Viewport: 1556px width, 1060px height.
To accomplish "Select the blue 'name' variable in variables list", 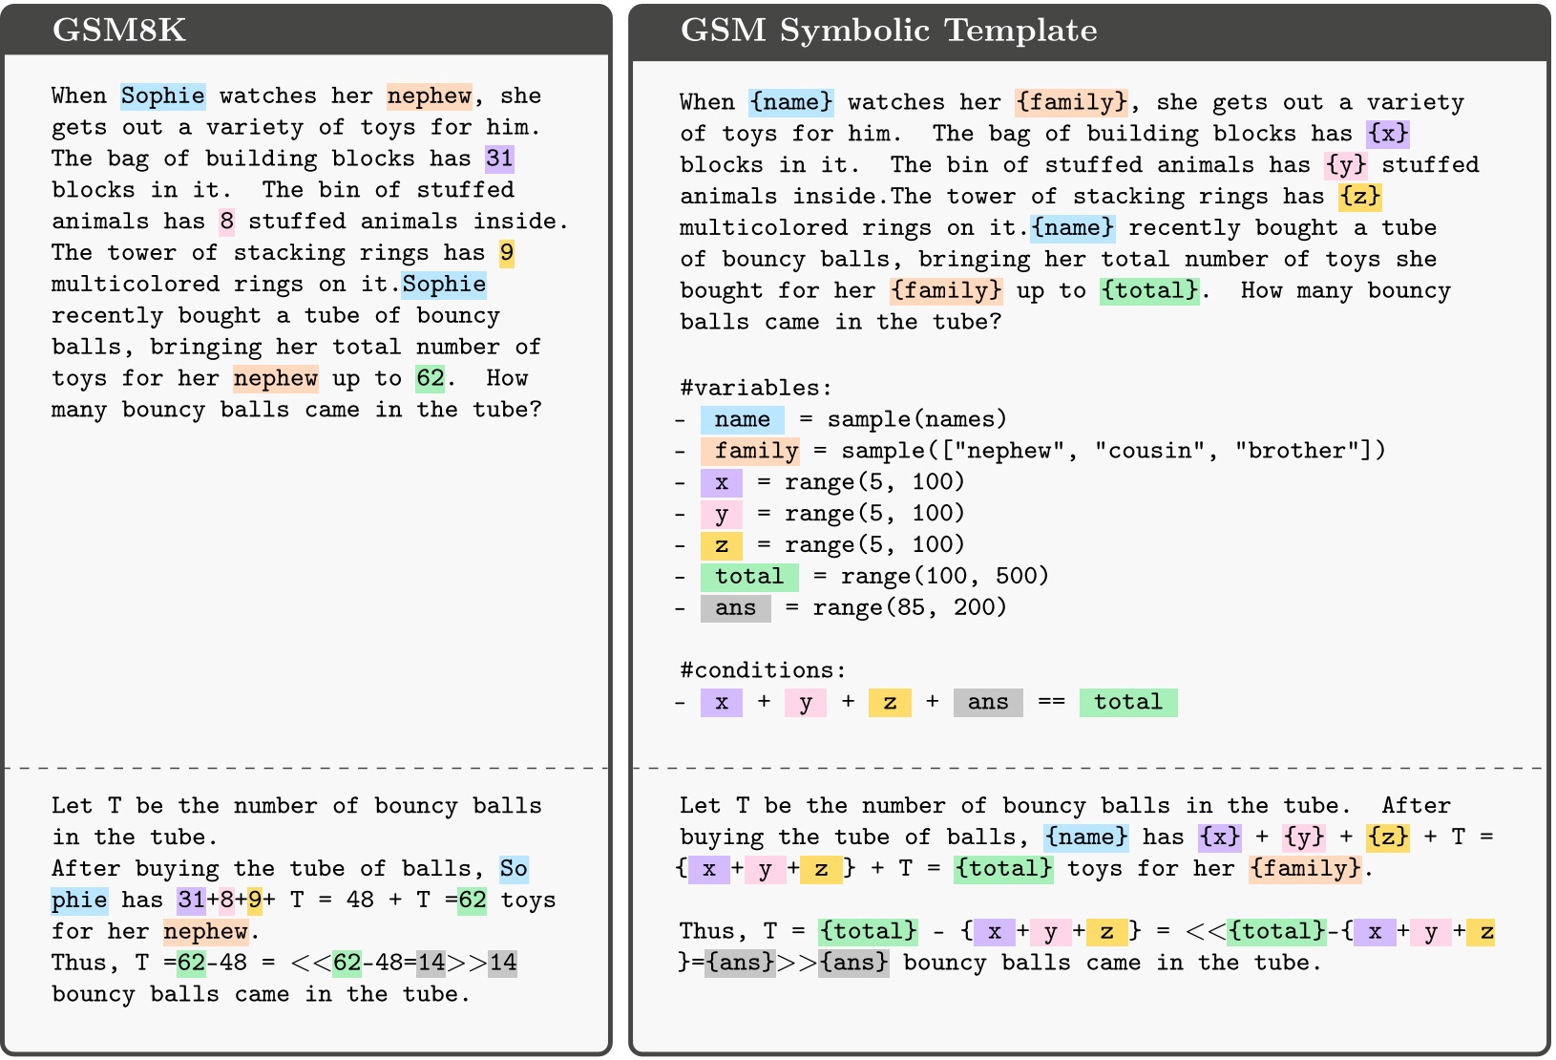I will 742,420.
